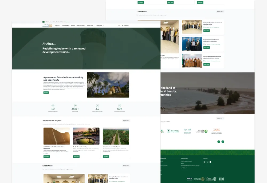Click Read More on Al-Ahsa Reserve Feasibility card
Image resolution: width=267 pixels, height=183 pixels.
[76, 157]
